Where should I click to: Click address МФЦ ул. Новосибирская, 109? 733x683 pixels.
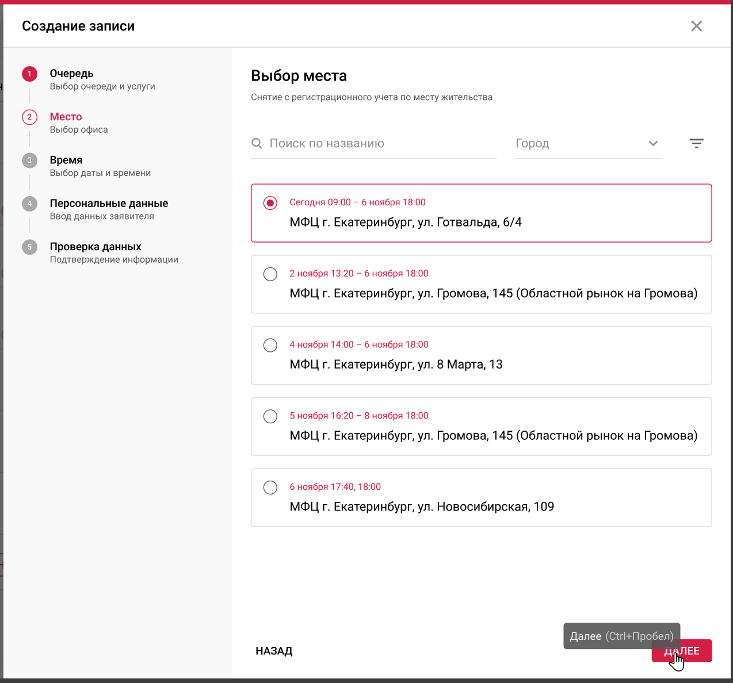coord(422,507)
